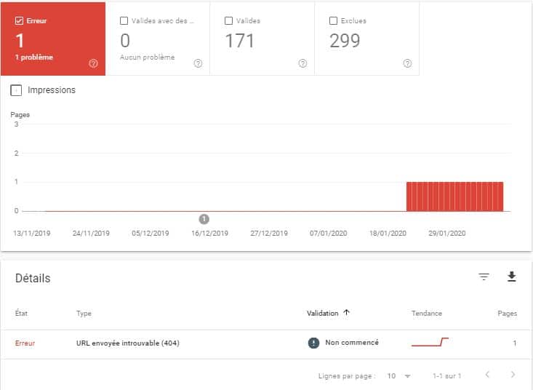
Task: Select the Pages column header
Action: (x=507, y=313)
